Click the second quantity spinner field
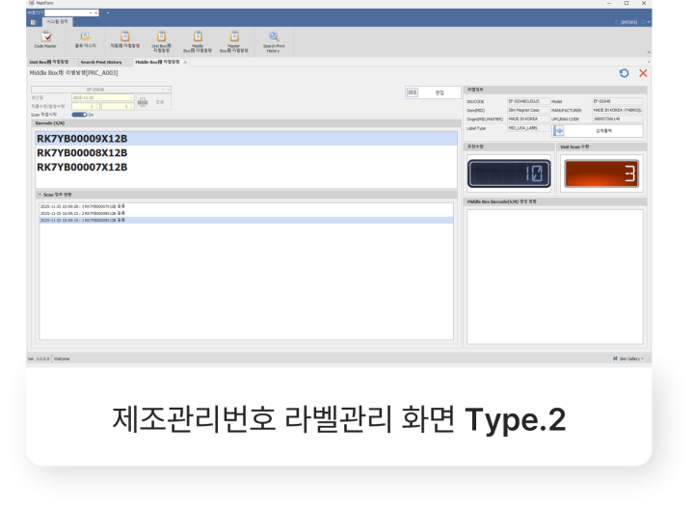Viewport: 694px width, 506px height. point(118,106)
